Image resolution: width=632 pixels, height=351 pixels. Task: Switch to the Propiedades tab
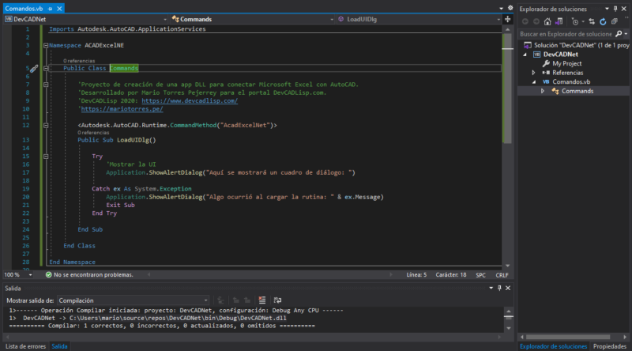(609, 346)
